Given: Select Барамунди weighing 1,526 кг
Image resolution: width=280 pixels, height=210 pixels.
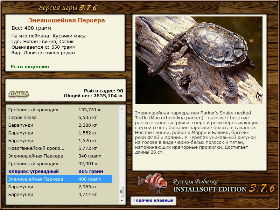Looking at the screenshot, I should (60, 141).
